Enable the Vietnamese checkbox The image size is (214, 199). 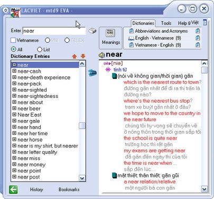[x=13, y=40]
